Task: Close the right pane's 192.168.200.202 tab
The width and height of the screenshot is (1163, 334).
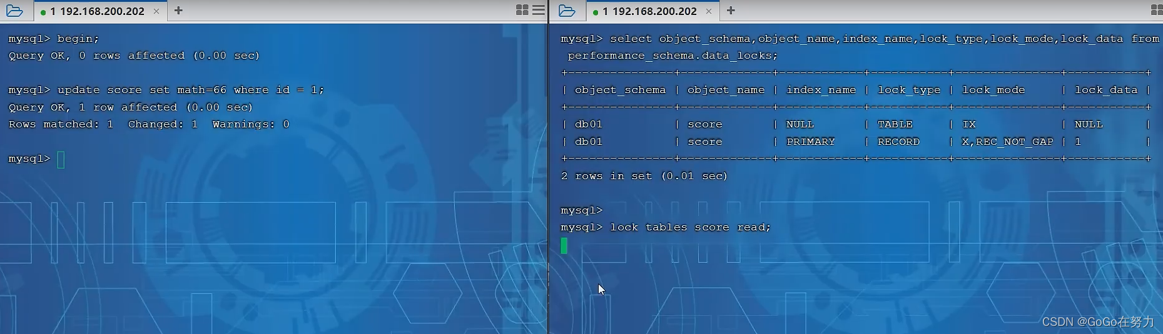Action: pyautogui.click(x=709, y=11)
